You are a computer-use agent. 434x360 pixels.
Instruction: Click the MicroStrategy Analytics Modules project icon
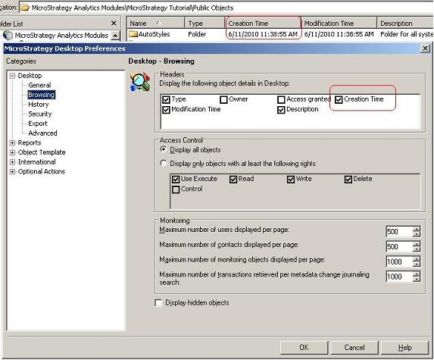tap(8, 35)
